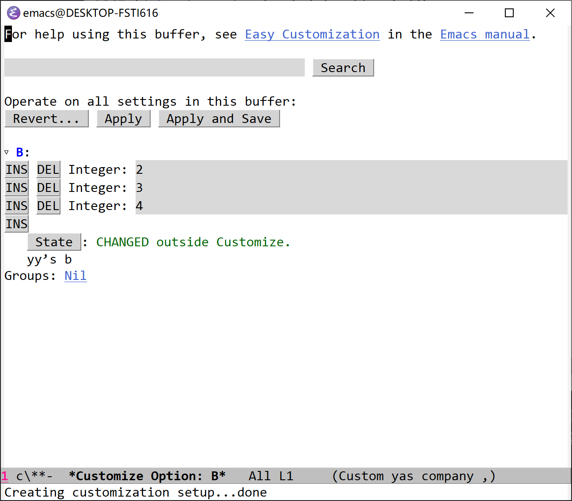Screen dimensions: 572x501
Task: Open the Emacs manual link
Action: pyautogui.click(x=485, y=34)
